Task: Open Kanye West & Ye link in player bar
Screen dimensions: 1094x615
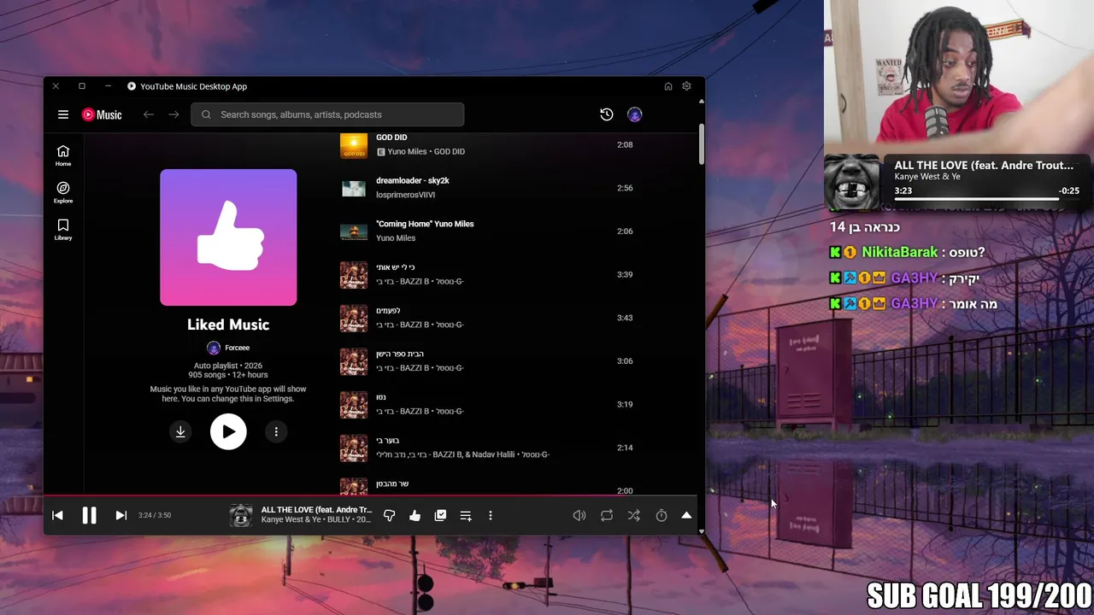Action: coord(291,519)
